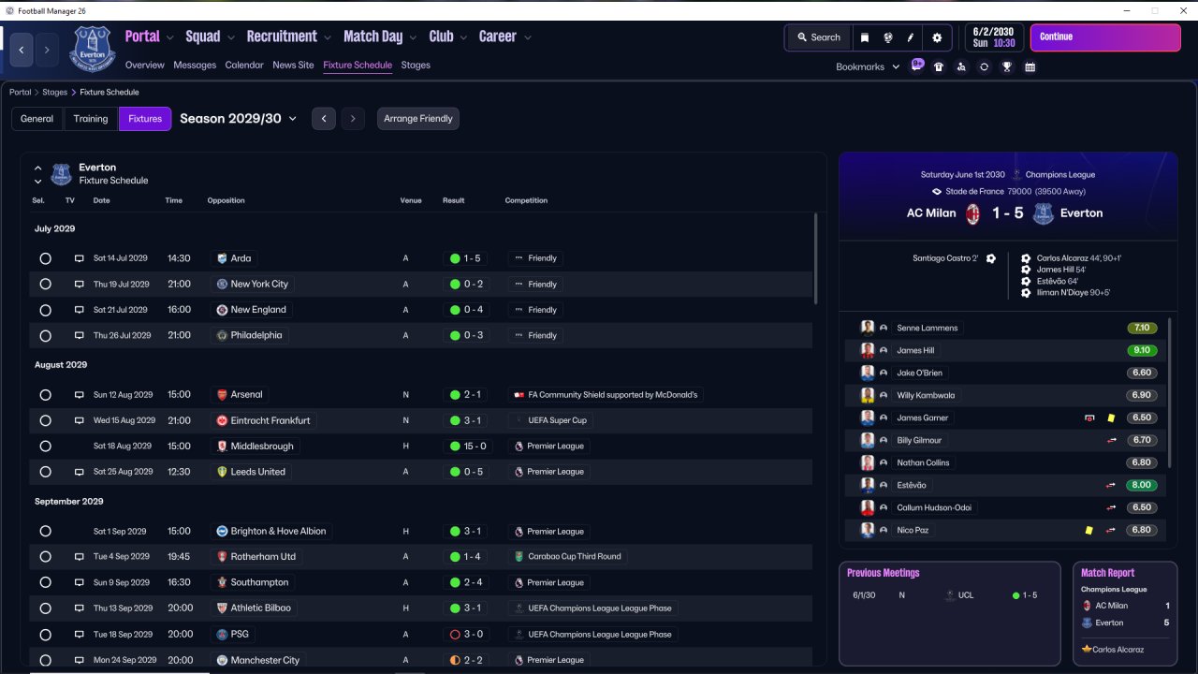1198x674 pixels.
Task: Switch to the Training tab
Action: coord(91,119)
